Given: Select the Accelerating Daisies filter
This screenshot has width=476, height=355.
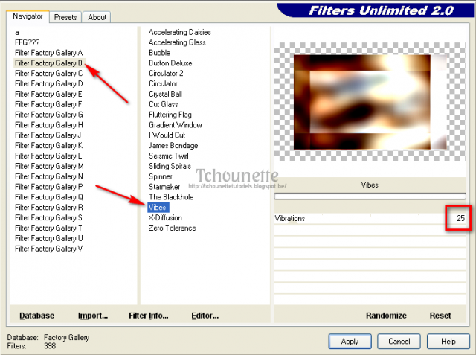Looking at the screenshot, I should click(179, 32).
